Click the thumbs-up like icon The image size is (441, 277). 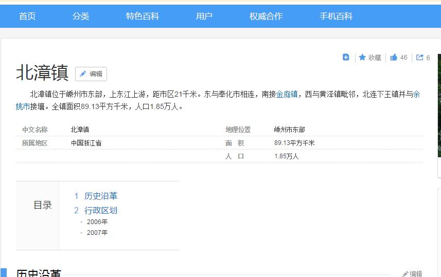(394, 58)
